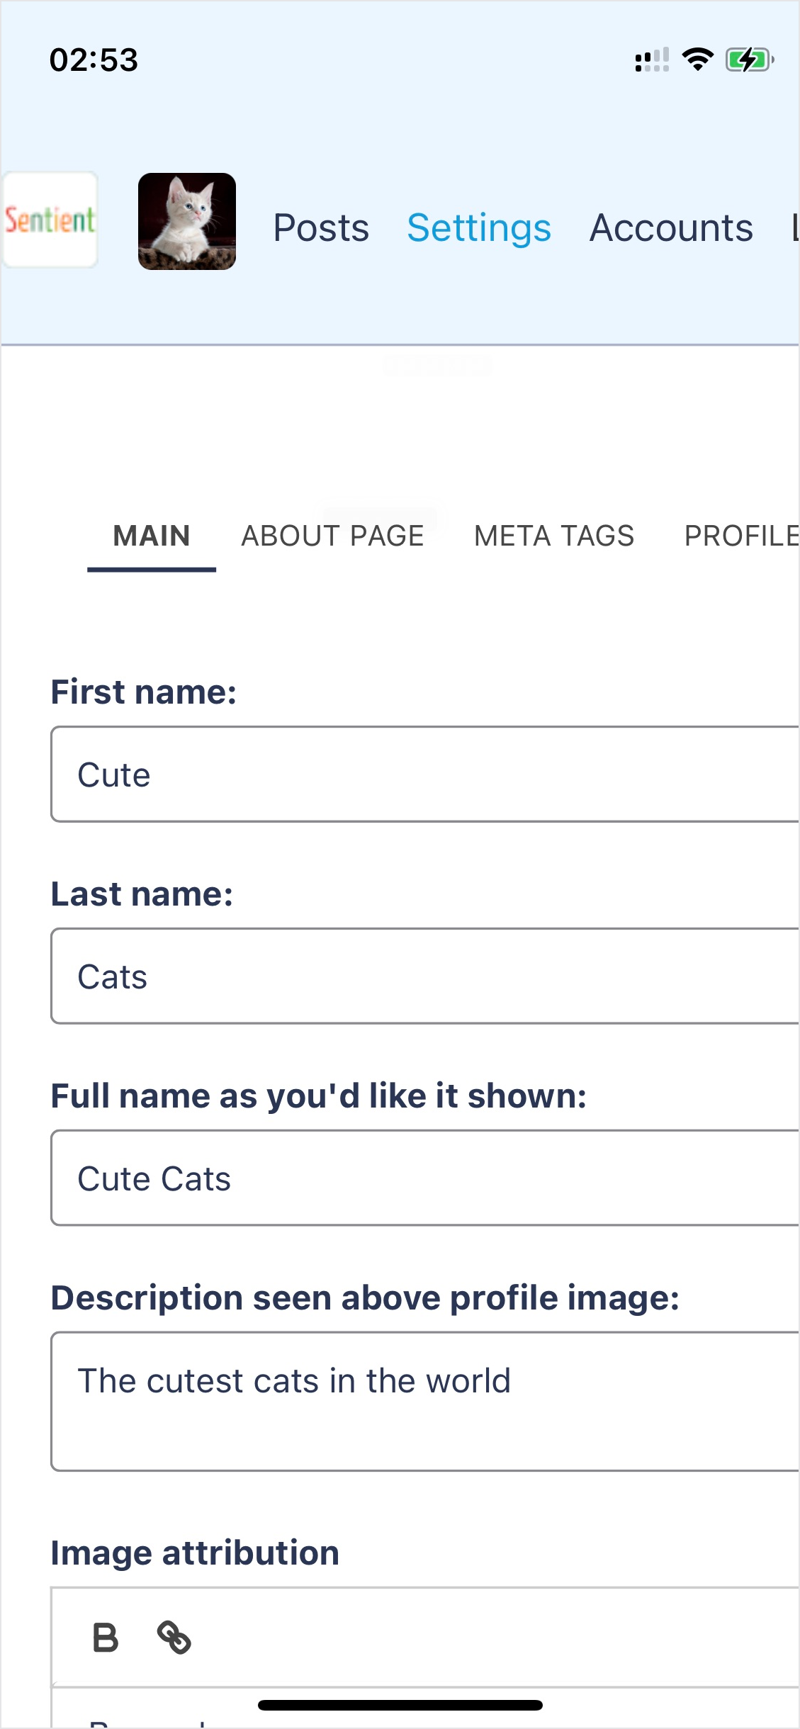Toggle bold in Image attribution editor
The image size is (800, 1729).
(x=106, y=1638)
